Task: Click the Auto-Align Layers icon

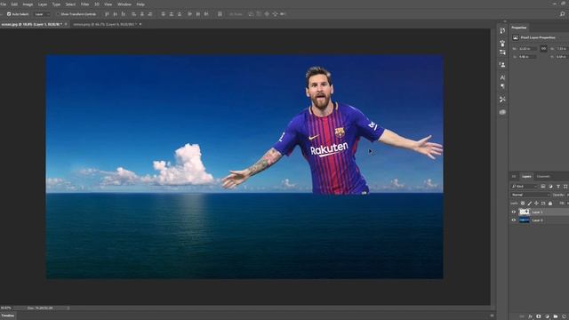Action: click(220, 14)
